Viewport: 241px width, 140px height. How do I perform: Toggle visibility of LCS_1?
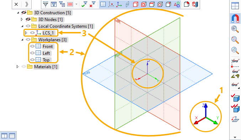click(x=32, y=33)
